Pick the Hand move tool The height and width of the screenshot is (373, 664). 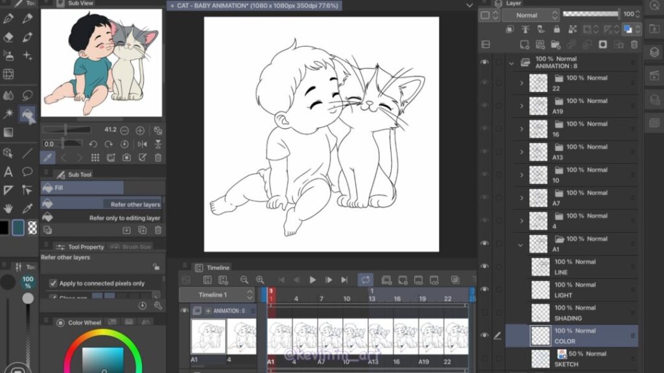point(8,209)
